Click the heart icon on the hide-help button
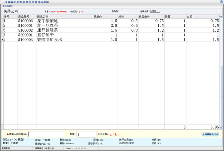Image resolution: width=224 pixels, height=151 pixels. tap(203, 134)
